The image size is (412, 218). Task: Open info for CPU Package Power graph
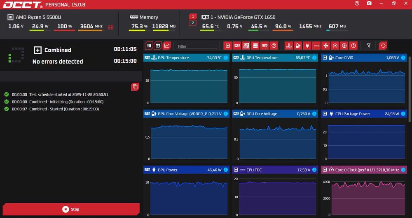point(403,114)
